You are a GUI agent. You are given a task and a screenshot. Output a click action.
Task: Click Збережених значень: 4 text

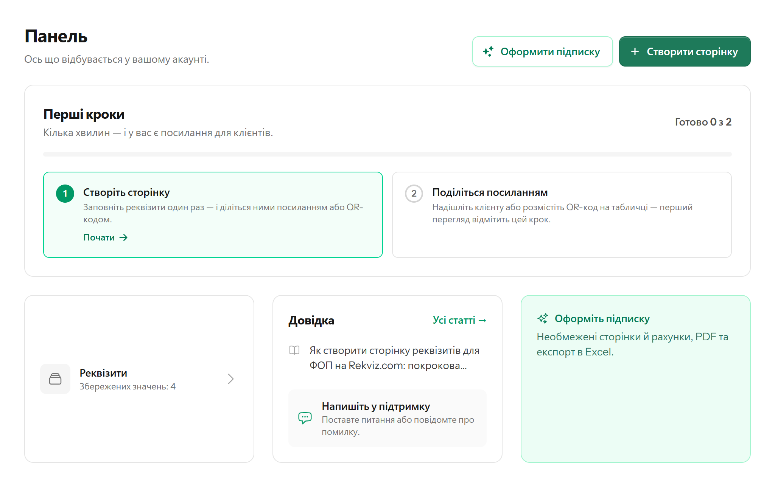click(128, 386)
